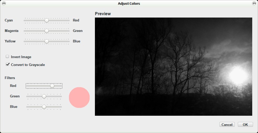258x133 pixels.
Task: Click the Cyan-Red slider handle
Action: [x=47, y=20]
